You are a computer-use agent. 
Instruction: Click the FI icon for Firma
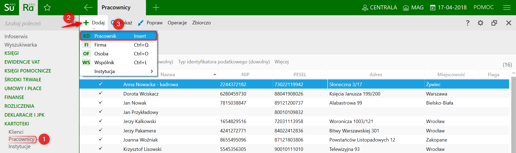click(x=86, y=45)
